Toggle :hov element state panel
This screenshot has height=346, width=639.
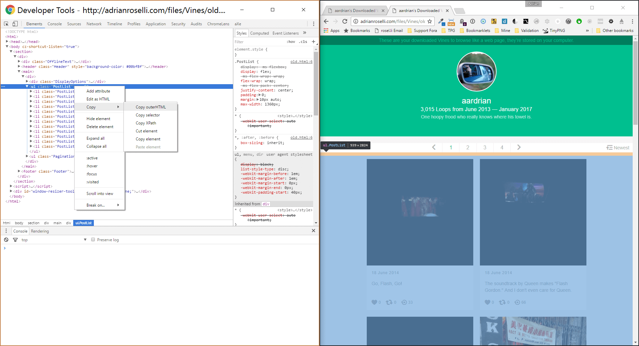point(291,42)
